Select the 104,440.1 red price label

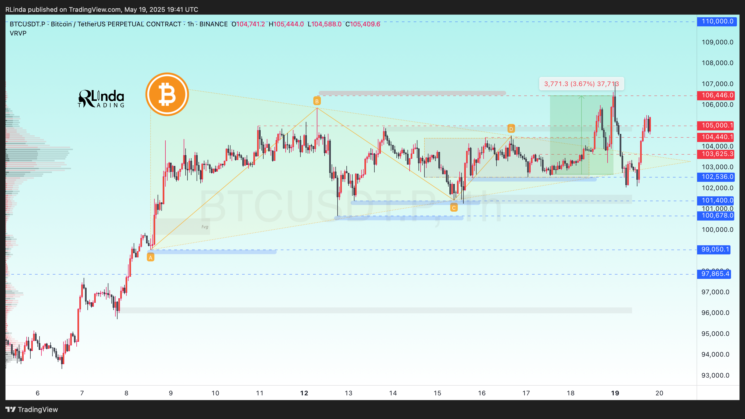(x=715, y=137)
